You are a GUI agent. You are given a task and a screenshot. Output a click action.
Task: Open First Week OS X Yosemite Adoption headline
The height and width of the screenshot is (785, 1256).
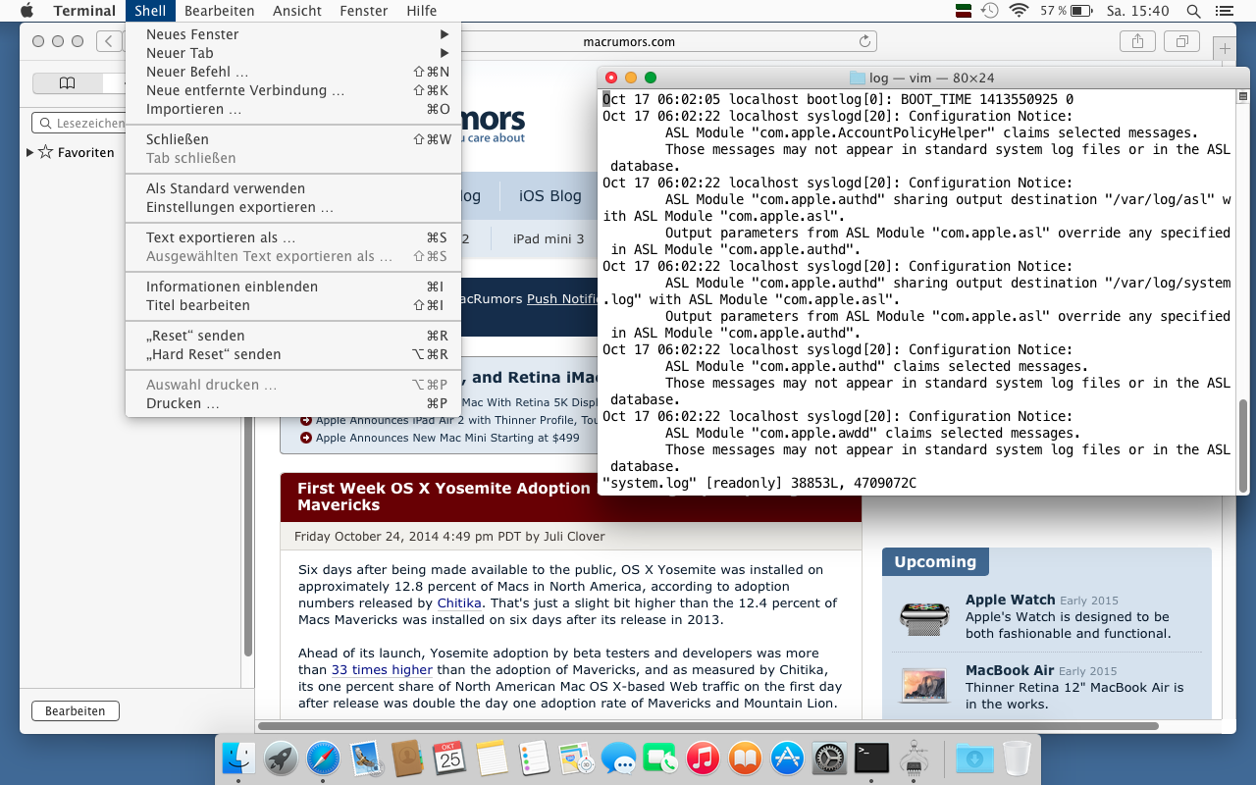coord(444,497)
